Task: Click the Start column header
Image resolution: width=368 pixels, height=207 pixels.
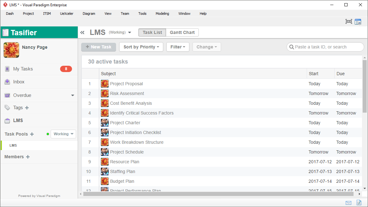Action: tap(321, 74)
